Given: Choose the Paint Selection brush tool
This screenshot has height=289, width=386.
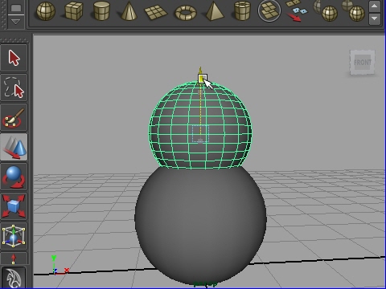Looking at the screenshot, I should click(14, 117).
